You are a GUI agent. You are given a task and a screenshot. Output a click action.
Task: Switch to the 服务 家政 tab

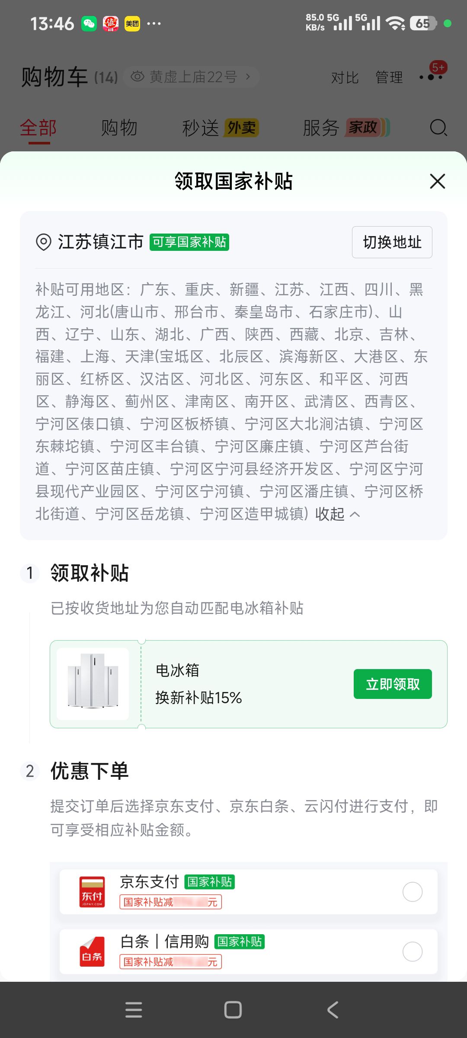(x=346, y=128)
